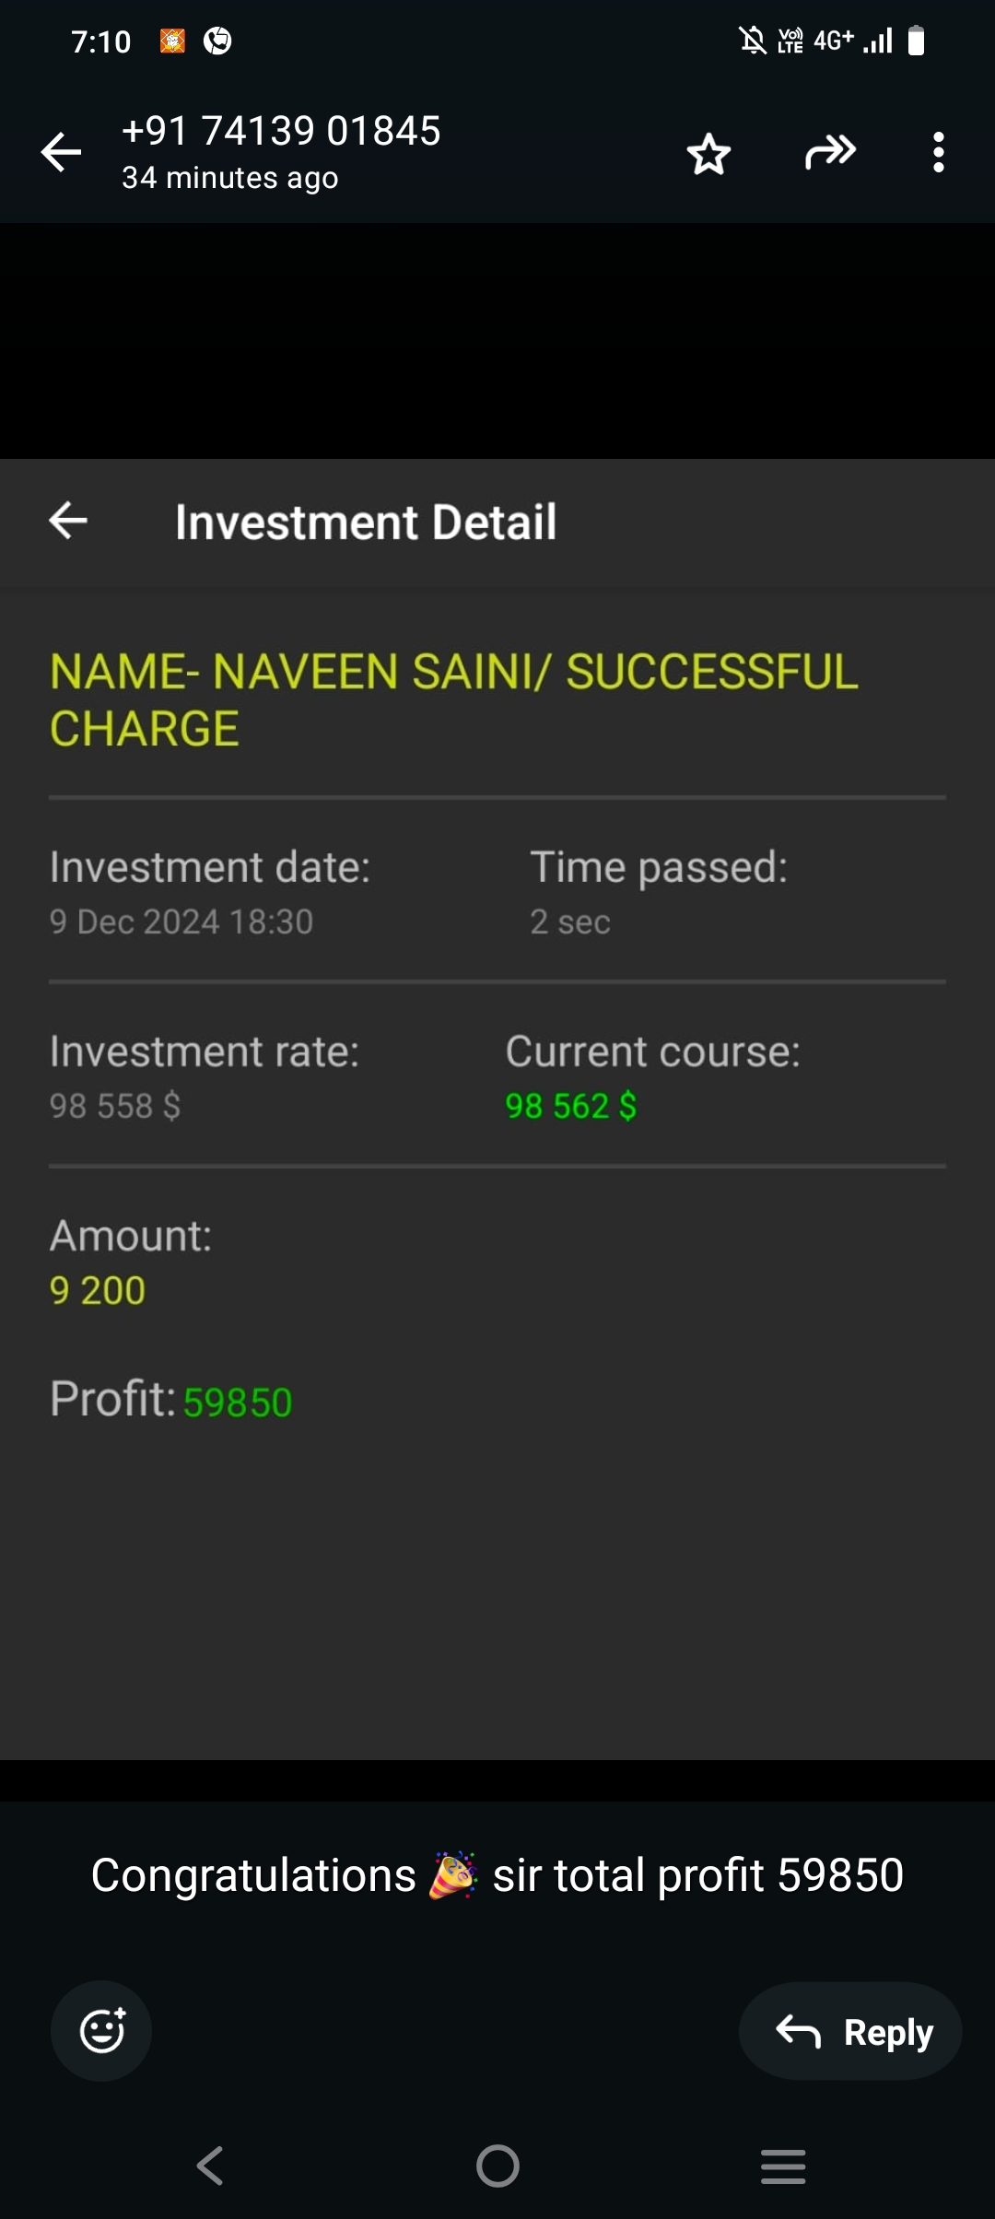The width and height of the screenshot is (995, 2219).
Task: Tap the Android home circle button
Action: coord(497,2165)
